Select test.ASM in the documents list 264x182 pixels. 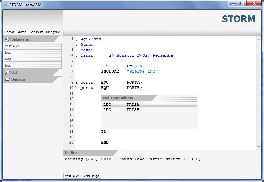[x=32, y=46]
